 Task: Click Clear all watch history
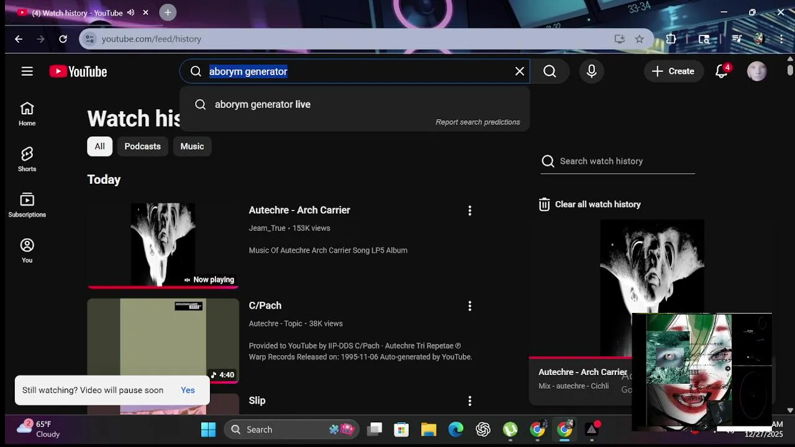tap(590, 204)
